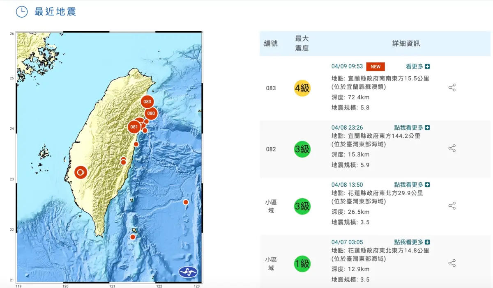Viewport: 493px width, 288px height.
Task: Click the share icon on the 04/08 13:50 entry
Action: pos(452,206)
